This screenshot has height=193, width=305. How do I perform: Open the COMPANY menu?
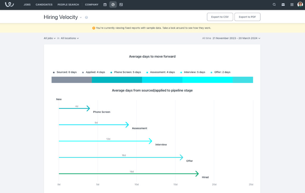[92, 4]
